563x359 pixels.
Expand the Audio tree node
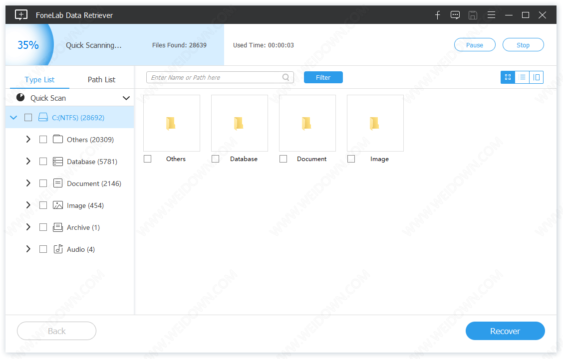28,249
